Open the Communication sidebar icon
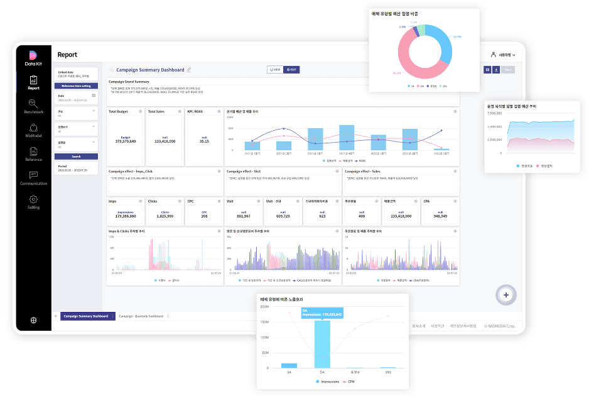This screenshot has height=398, width=589. coord(33,177)
